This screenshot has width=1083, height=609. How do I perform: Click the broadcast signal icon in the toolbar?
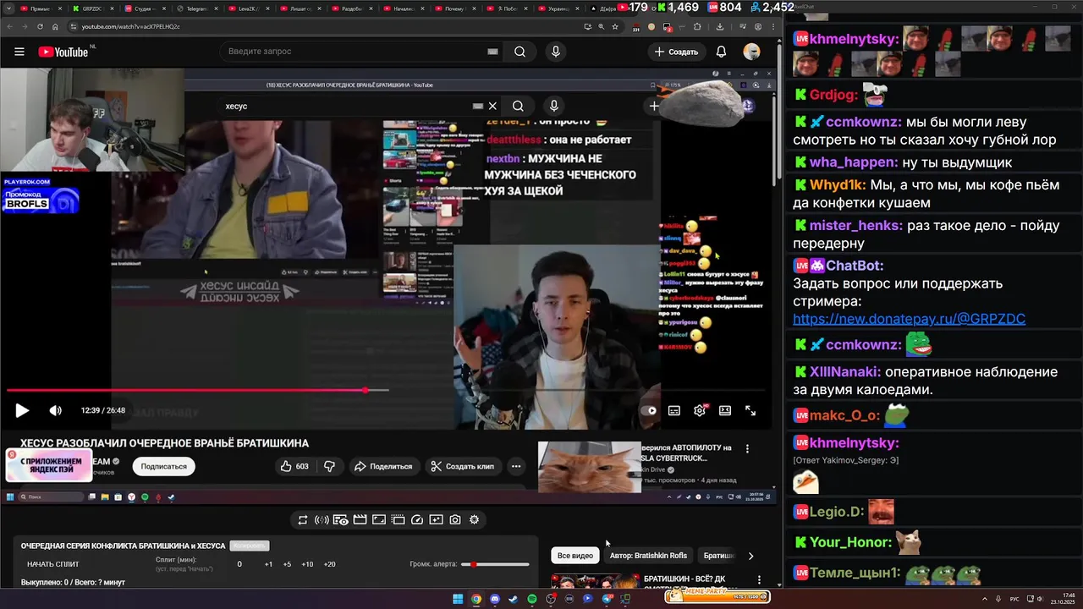click(x=322, y=520)
